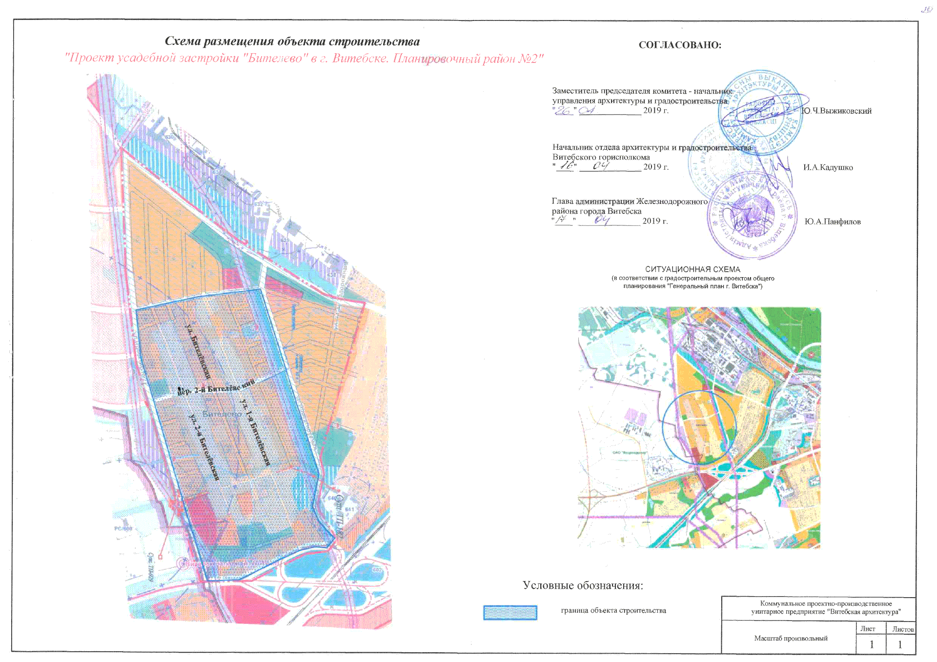Click the "Листов" cell in title block
Viewport: 937px width, 662px height.
tap(901, 628)
